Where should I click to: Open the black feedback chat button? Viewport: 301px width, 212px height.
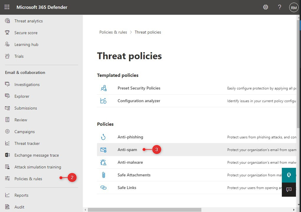click(x=289, y=189)
